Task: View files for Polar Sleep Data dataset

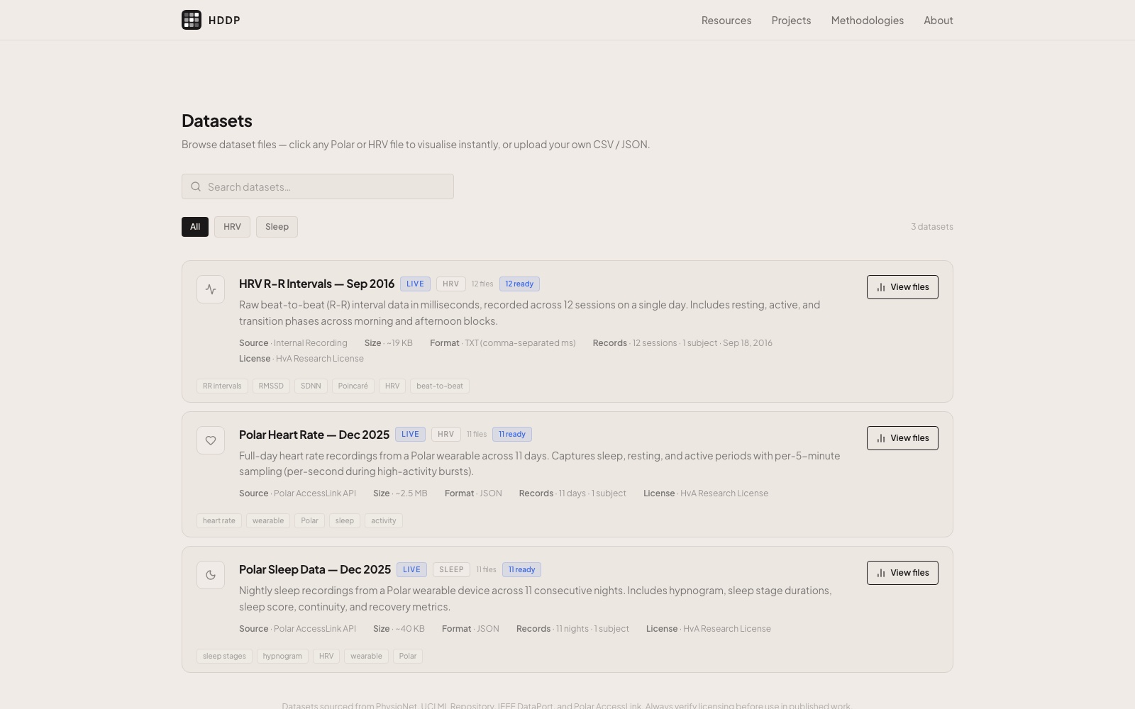Action: 902,573
